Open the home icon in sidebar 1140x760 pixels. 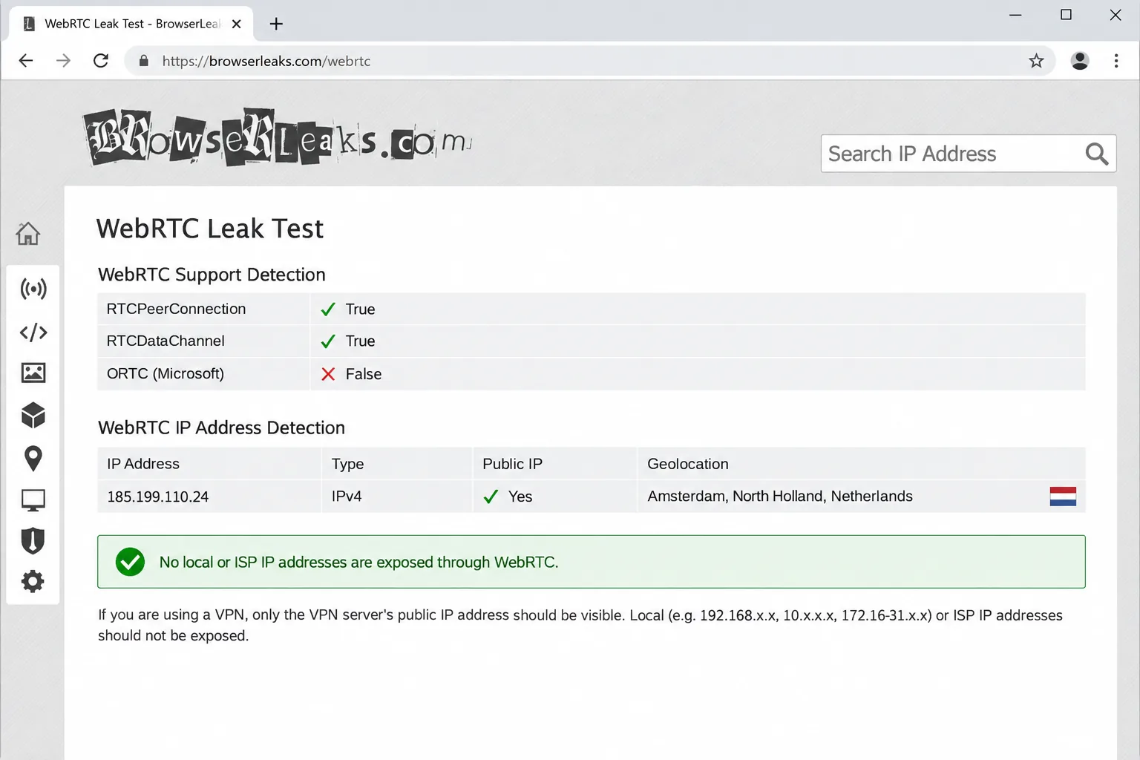coord(28,233)
